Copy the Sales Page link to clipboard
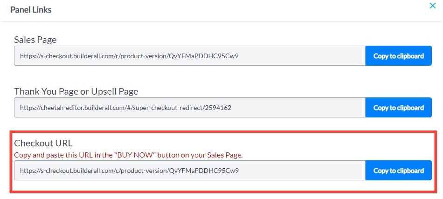Image resolution: width=443 pixels, height=199 pixels. coord(398,55)
